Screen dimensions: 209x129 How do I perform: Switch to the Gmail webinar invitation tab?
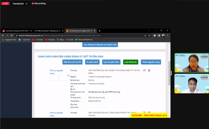[49, 31]
